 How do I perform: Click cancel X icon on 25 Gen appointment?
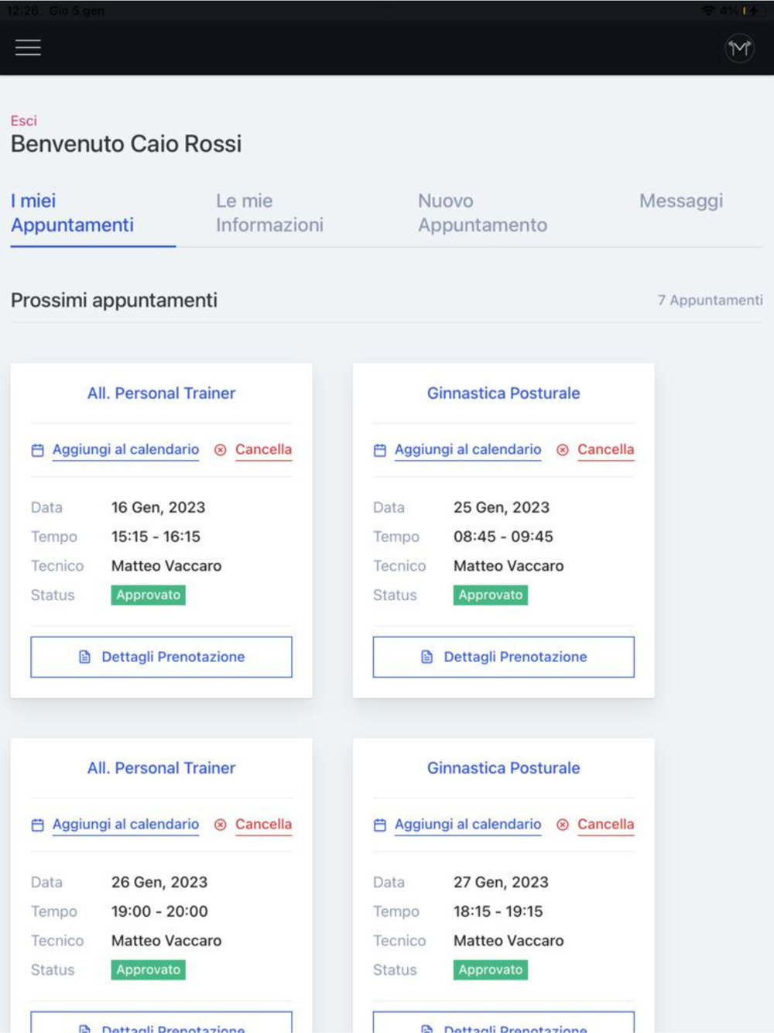click(563, 450)
